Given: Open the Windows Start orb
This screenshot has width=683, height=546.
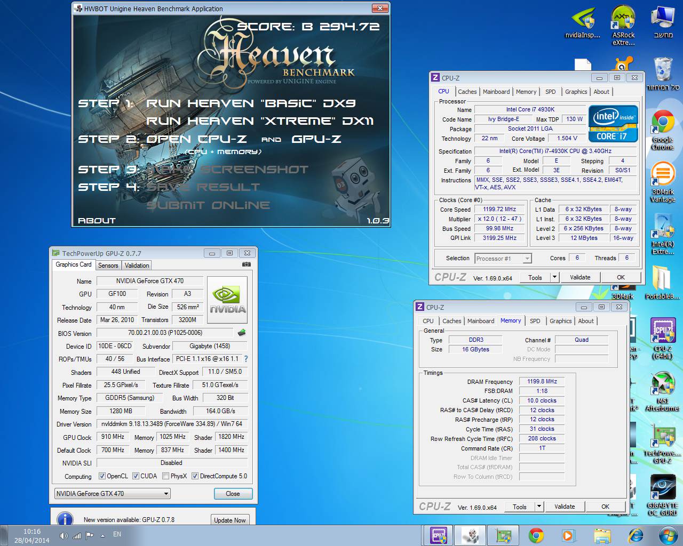Looking at the screenshot, I should (x=668, y=535).
